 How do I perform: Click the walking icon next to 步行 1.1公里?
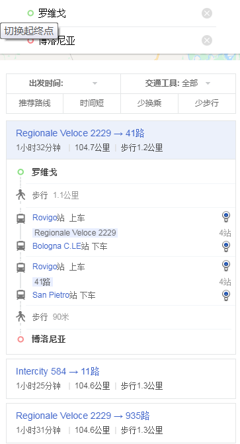pos(20,195)
